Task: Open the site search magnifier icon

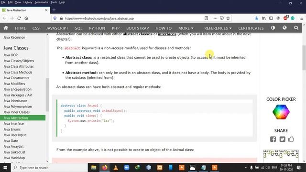Action: pyautogui.click(x=296, y=28)
